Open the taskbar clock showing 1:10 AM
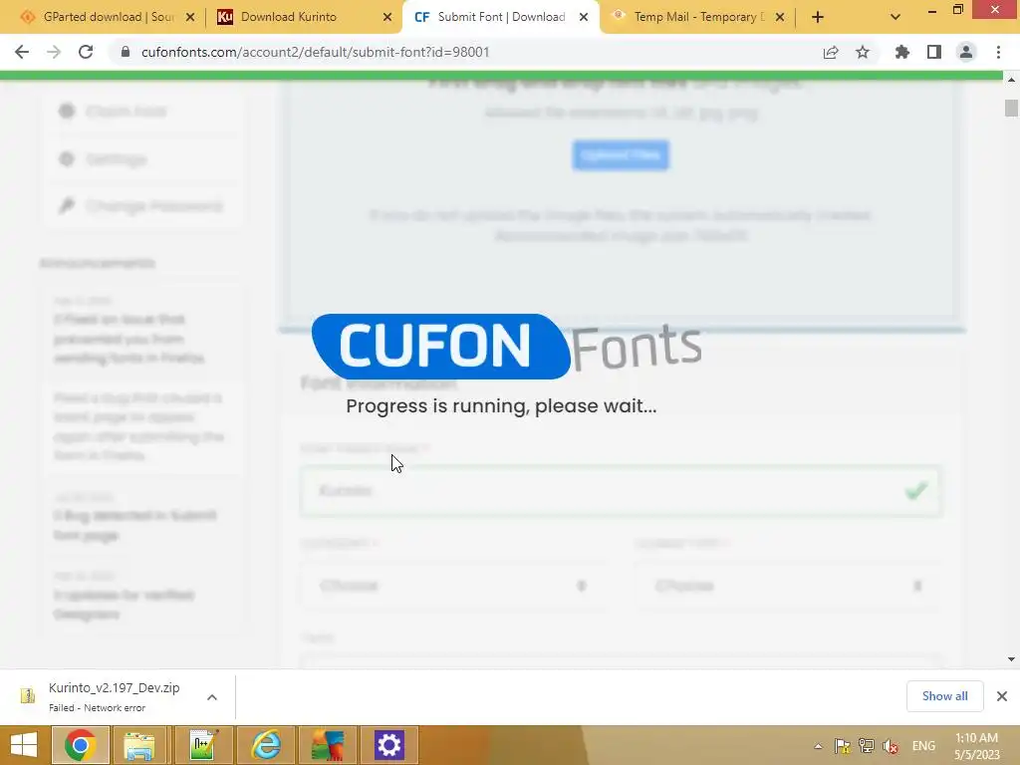Viewport: 1020px width, 765px height. pos(976,746)
